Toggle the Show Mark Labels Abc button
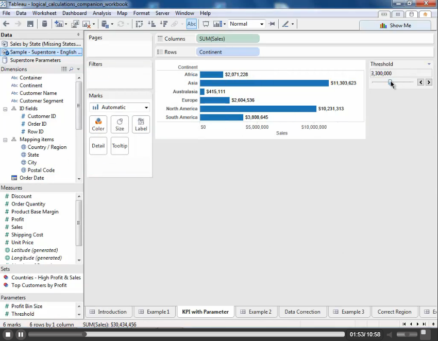This screenshot has height=341, width=438. pyautogui.click(x=192, y=24)
